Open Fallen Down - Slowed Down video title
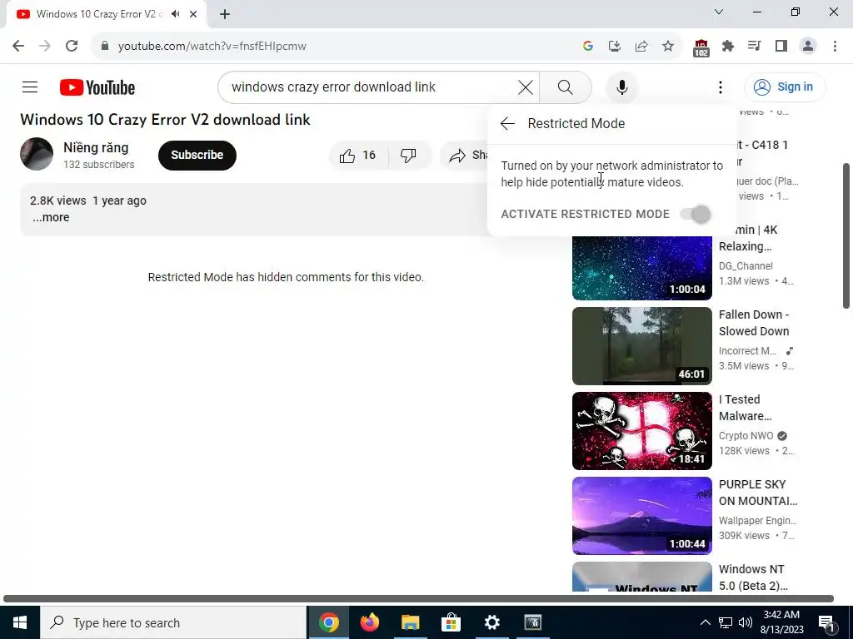853x639 pixels. pos(754,323)
